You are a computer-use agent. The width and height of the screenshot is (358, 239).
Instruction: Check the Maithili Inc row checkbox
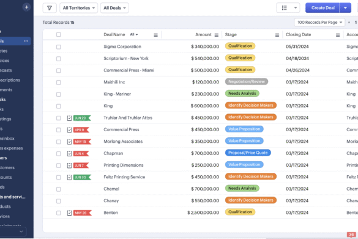[x=59, y=82]
